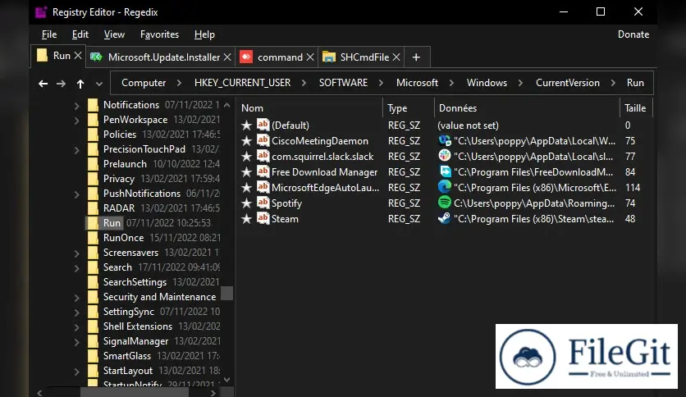Click the red icon on command tab
686x397 pixels.
click(x=246, y=57)
